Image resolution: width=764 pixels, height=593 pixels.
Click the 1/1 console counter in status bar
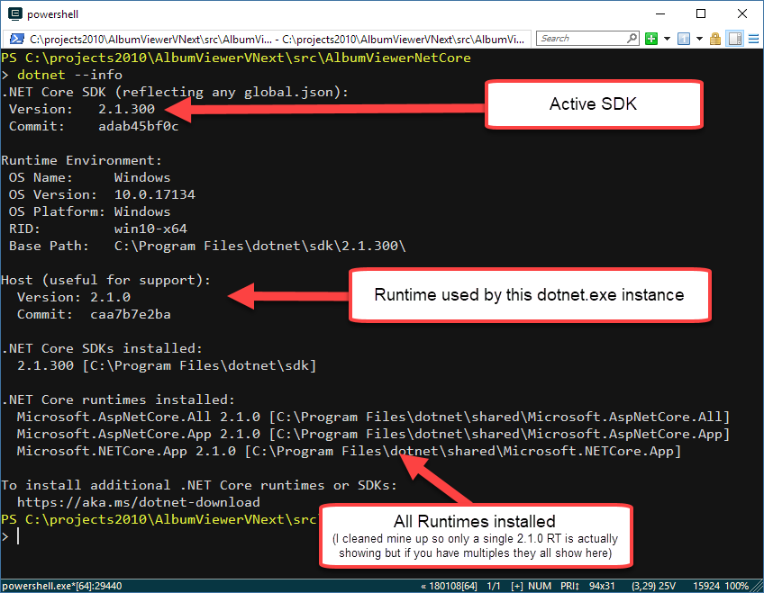pyautogui.click(x=492, y=587)
